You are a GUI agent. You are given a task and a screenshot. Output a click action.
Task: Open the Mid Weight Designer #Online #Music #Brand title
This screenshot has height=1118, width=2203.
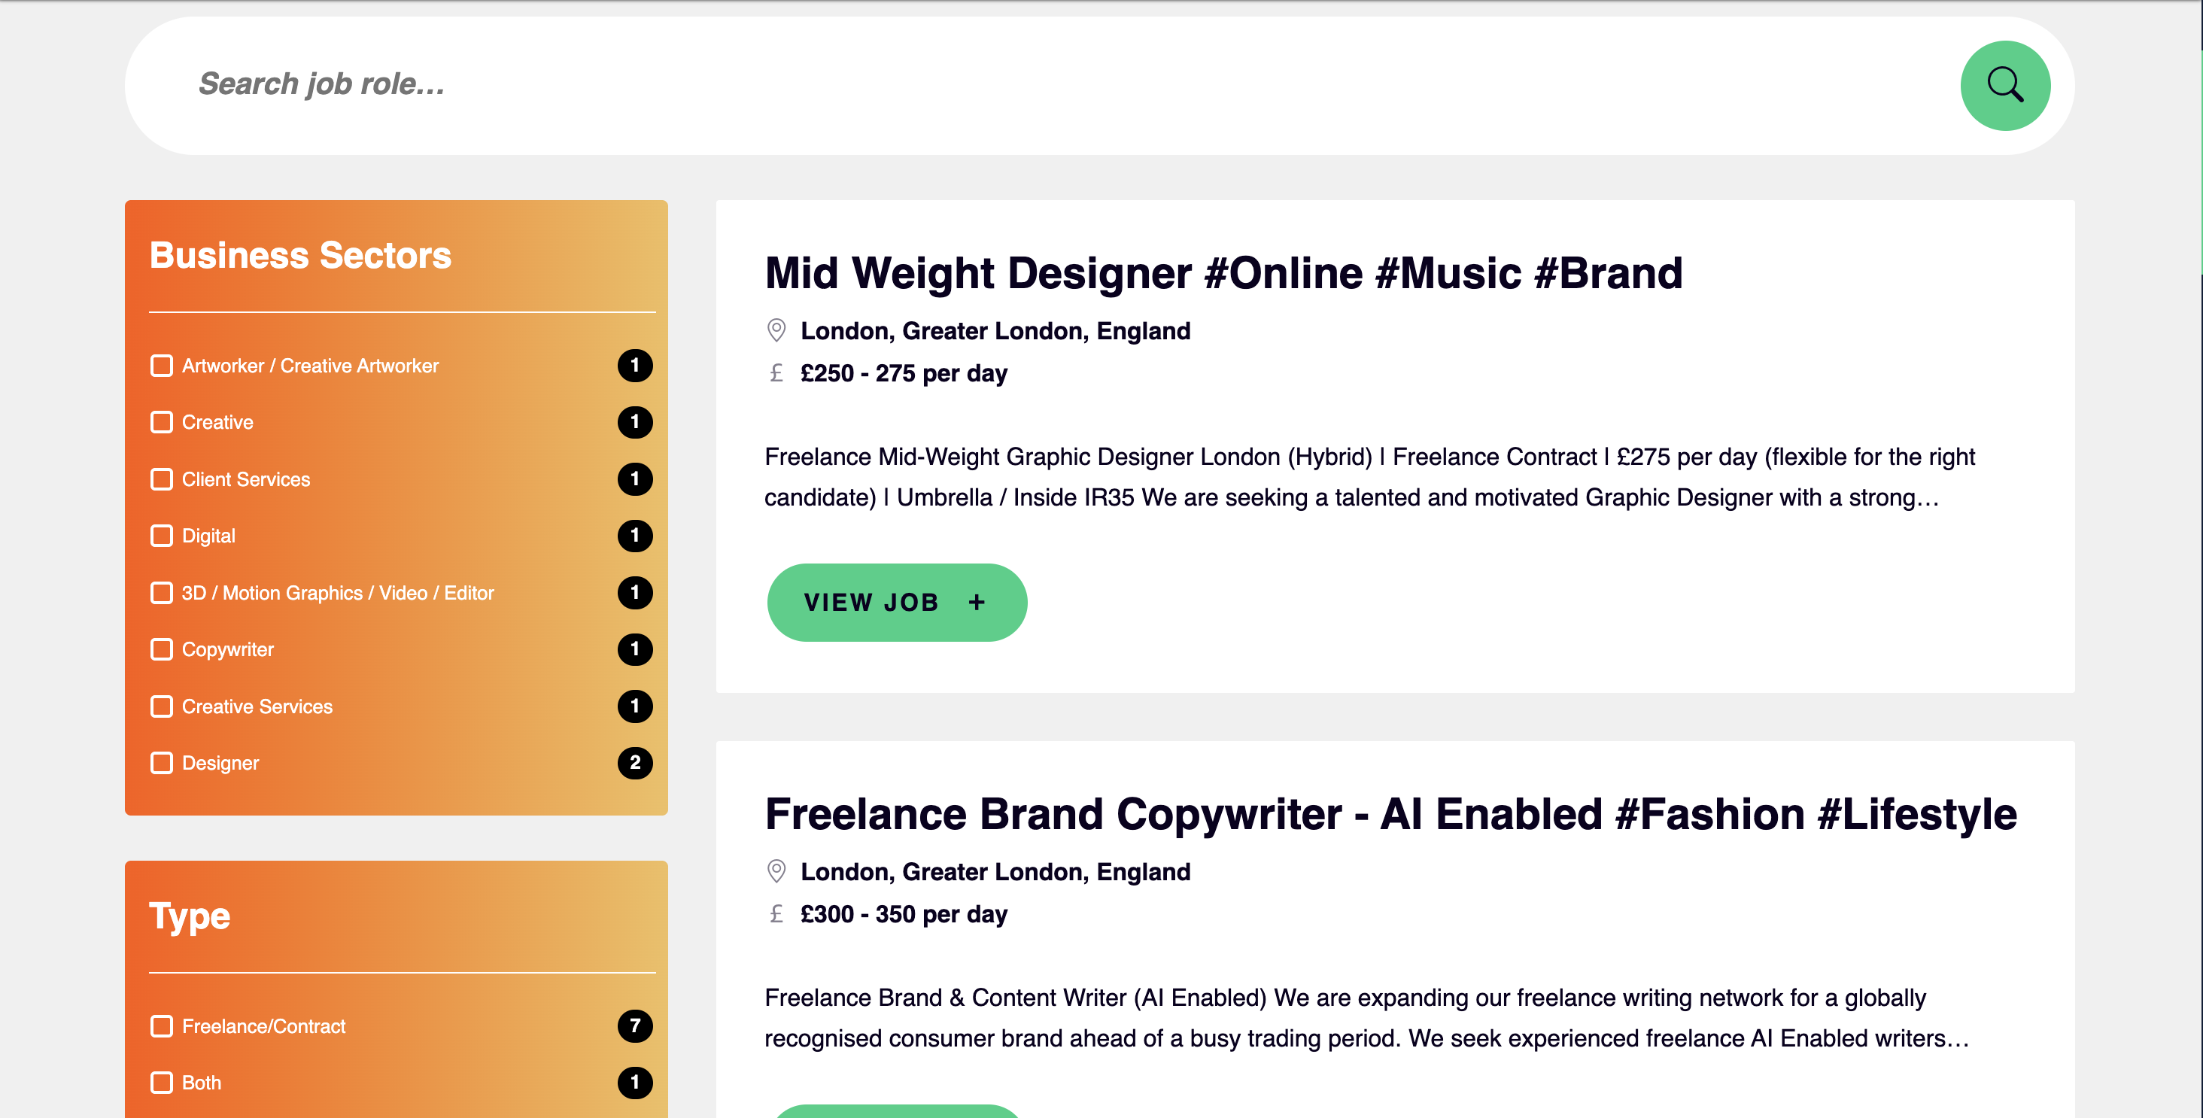pyautogui.click(x=1223, y=273)
